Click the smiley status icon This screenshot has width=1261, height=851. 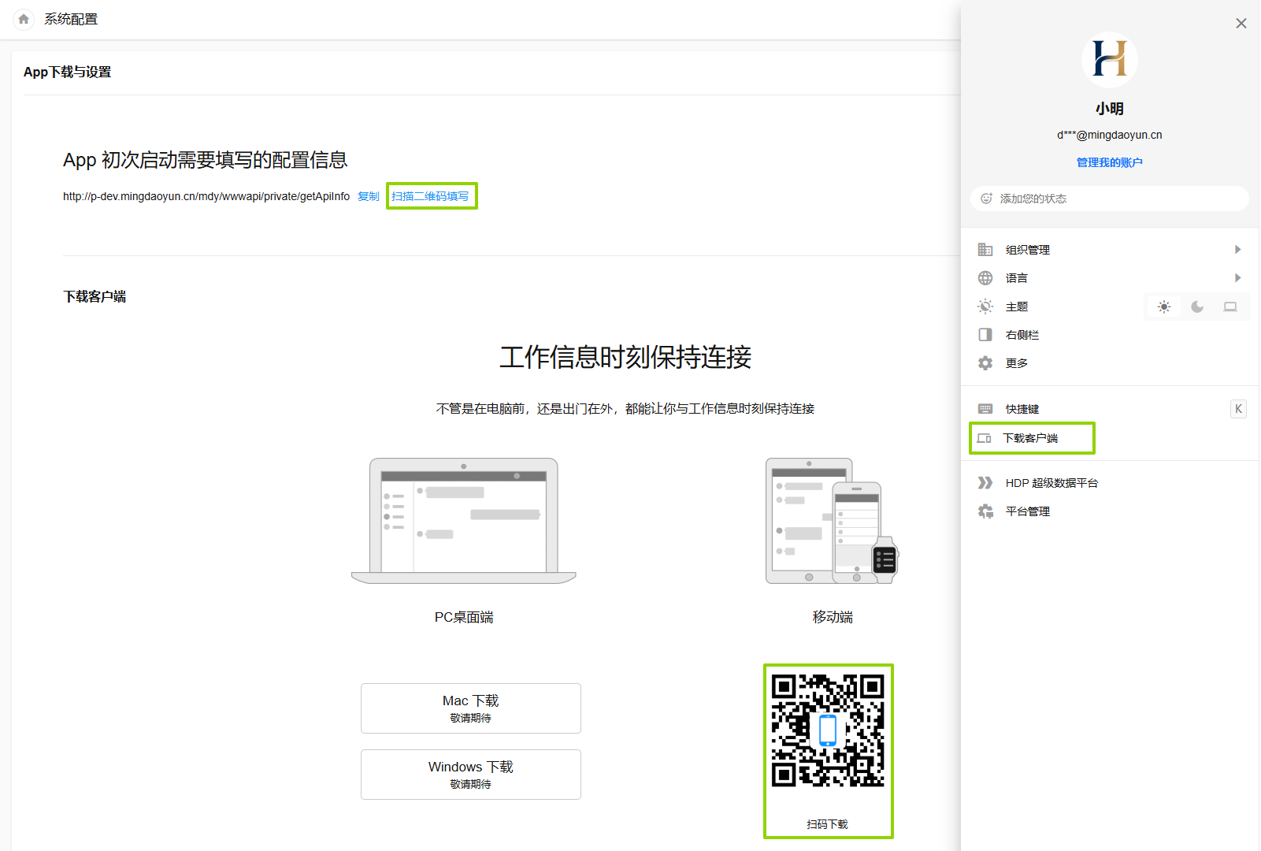click(x=986, y=199)
